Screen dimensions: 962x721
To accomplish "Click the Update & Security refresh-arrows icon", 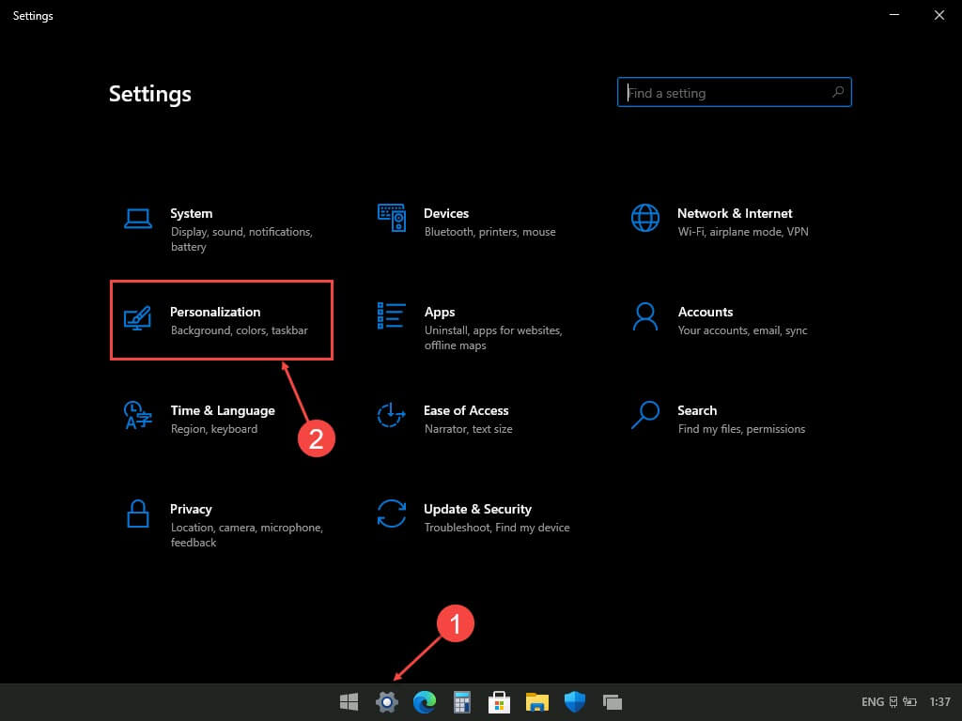I will click(392, 514).
